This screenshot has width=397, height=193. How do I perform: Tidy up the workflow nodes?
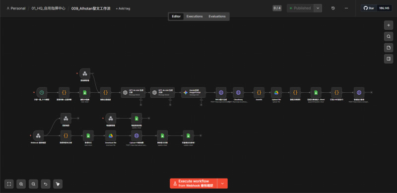[x=58, y=184]
